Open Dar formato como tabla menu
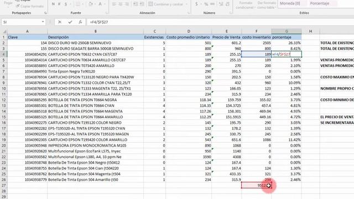Image resolution: width=354 pixels, height=199 pixels. click(x=267, y=5)
